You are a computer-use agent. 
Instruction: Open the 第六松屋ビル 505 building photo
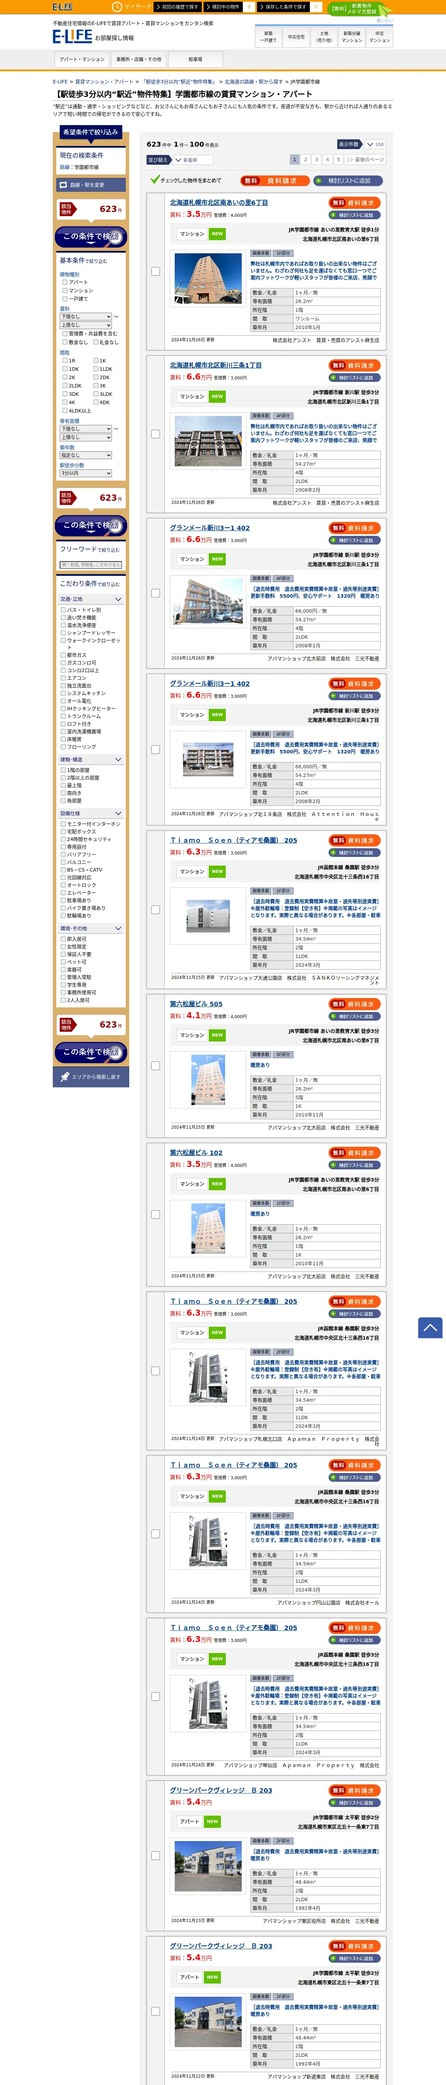(x=208, y=1080)
